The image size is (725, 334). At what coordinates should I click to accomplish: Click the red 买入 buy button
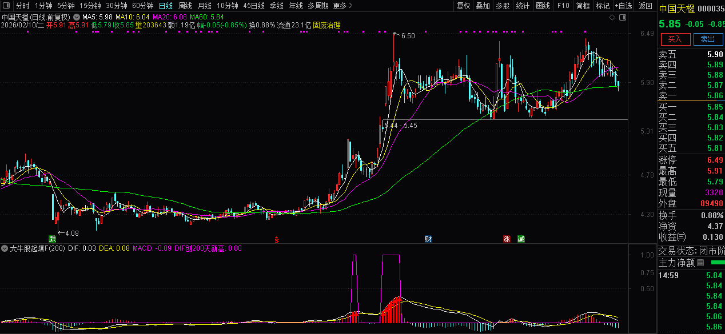(x=675, y=39)
